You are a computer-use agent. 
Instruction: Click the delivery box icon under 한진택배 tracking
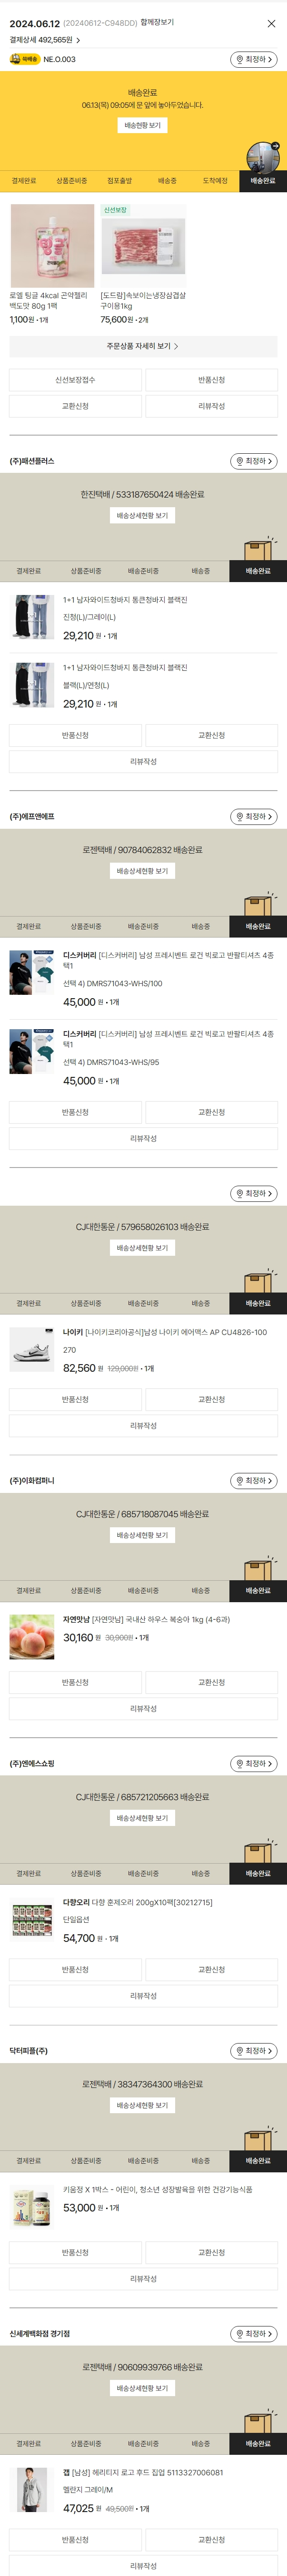pyautogui.click(x=258, y=548)
